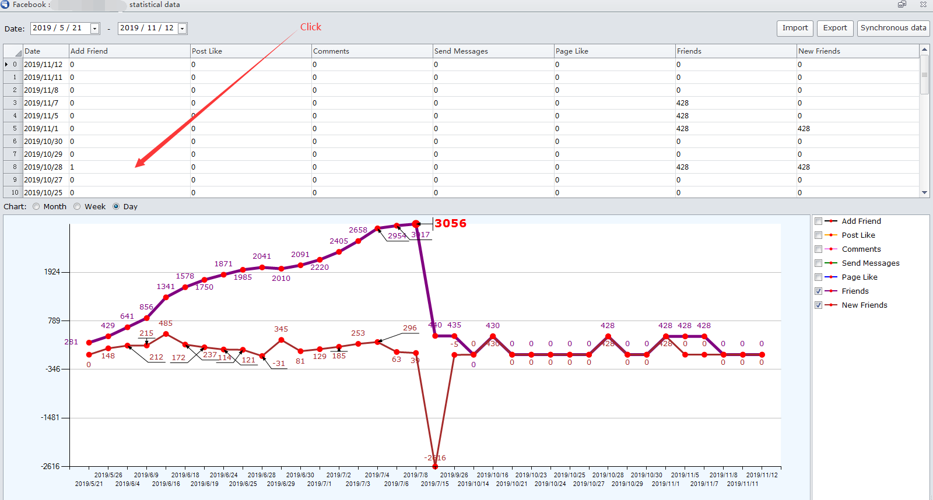The image size is (933, 500).
Task: Click date cell 2019/11/8
Action: (x=45, y=90)
